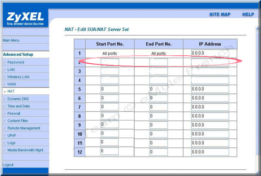Open WAN setup
Screen dimensions: 261x176
pos(12,84)
